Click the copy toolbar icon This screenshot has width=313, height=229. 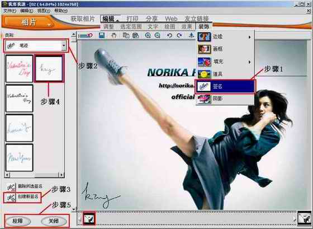coord(126,35)
